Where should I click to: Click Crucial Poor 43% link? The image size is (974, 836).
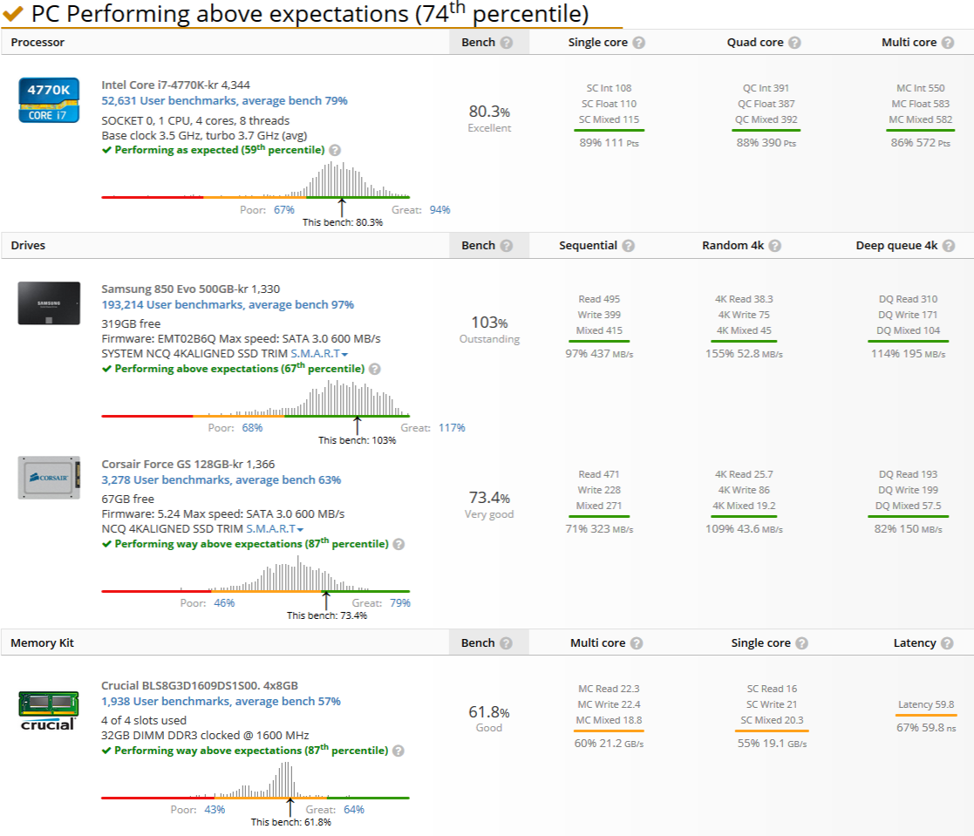(x=215, y=810)
